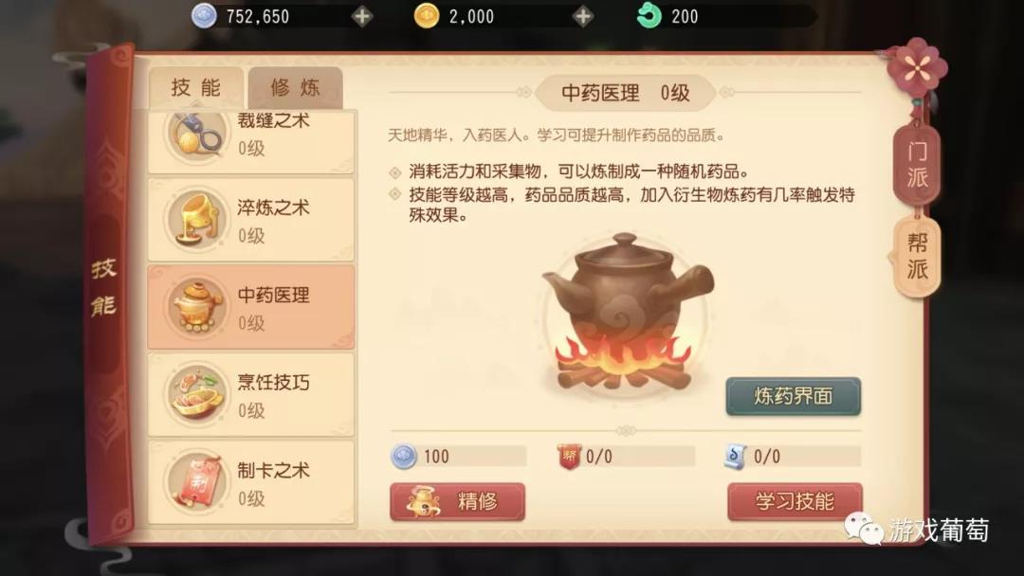
Task: Select the 烹饪技巧 cooking skill
Action: (250, 395)
